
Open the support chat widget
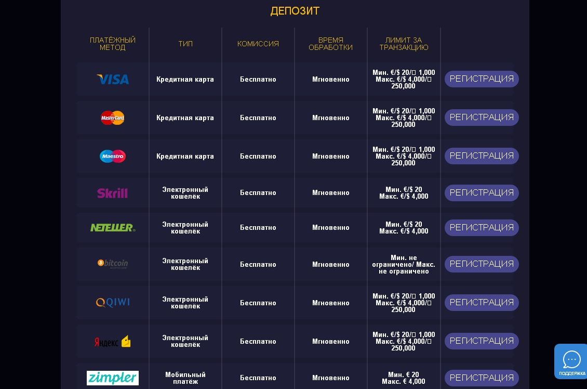(571, 361)
